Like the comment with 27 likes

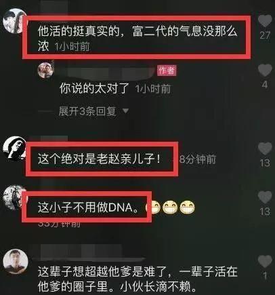265,21
